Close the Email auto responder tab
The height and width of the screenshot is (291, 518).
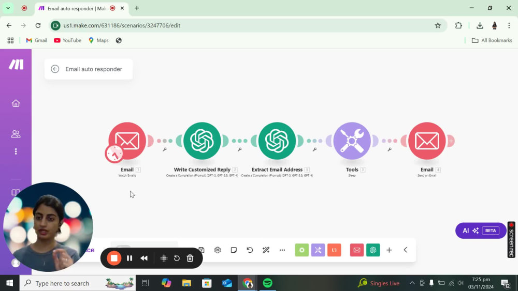coord(122,8)
